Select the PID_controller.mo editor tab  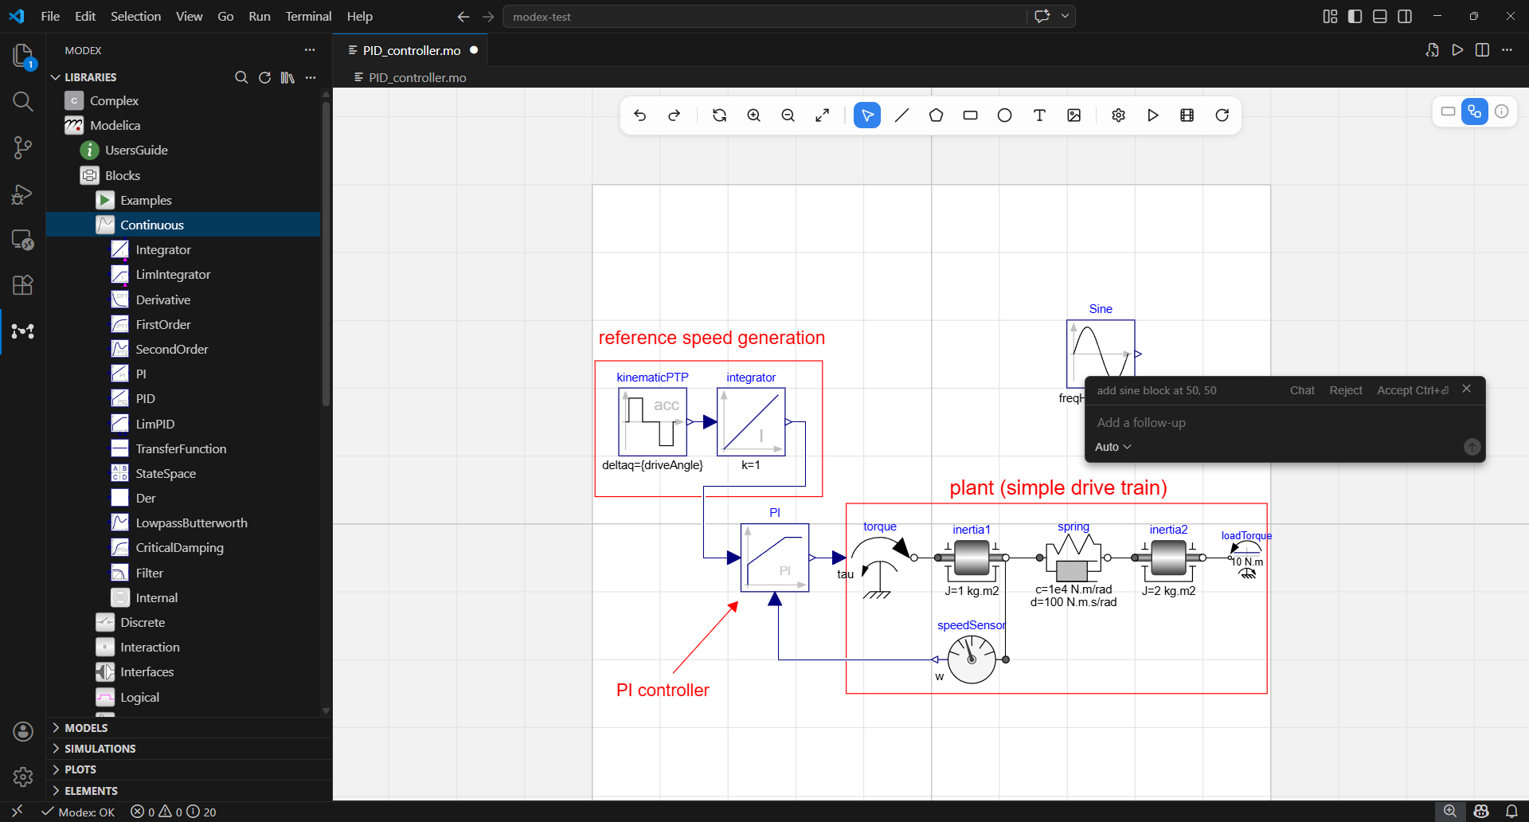tap(411, 49)
